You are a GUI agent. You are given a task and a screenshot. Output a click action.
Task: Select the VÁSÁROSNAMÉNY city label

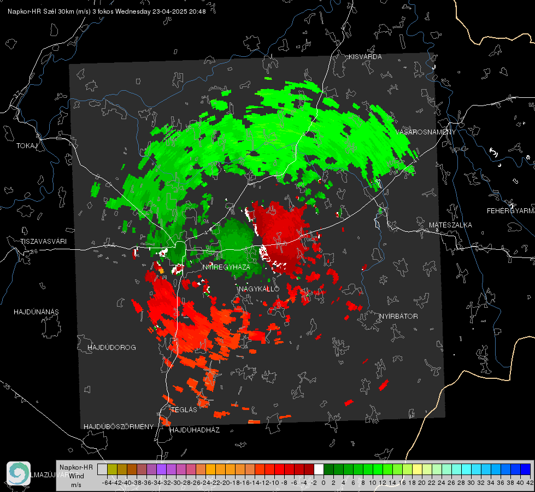click(426, 132)
